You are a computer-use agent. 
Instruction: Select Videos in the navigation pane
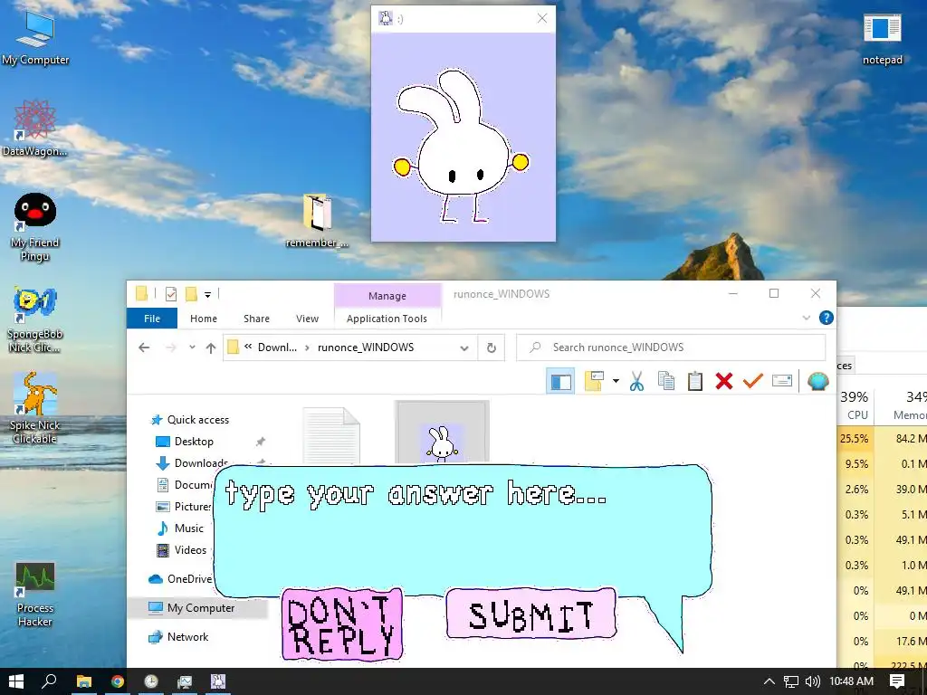pos(181,550)
